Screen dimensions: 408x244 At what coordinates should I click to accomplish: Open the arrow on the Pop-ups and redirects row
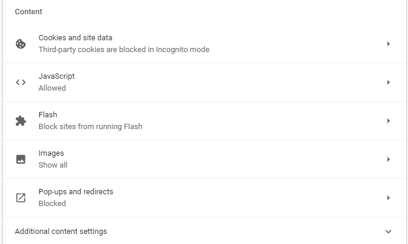[388, 198]
